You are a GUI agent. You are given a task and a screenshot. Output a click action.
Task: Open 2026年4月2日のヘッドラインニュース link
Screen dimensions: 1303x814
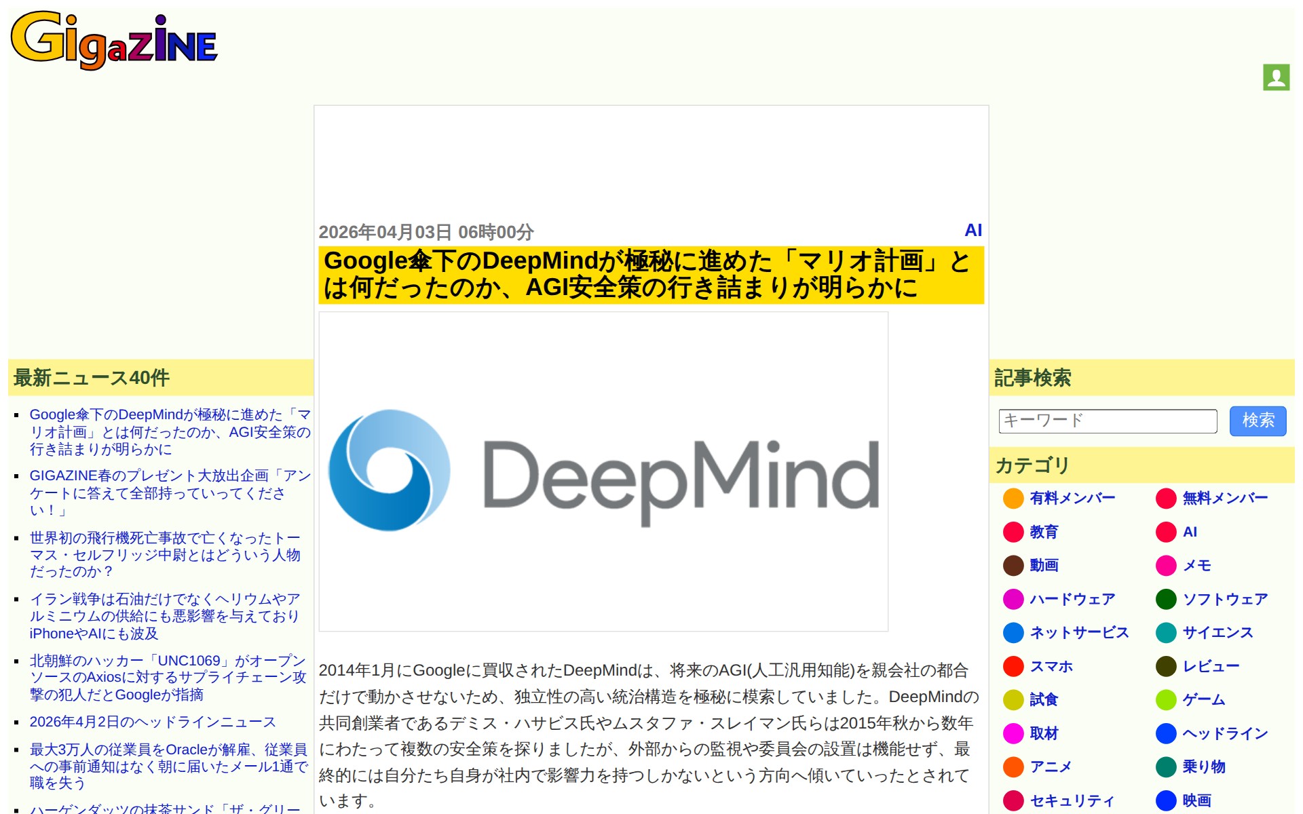point(153,722)
